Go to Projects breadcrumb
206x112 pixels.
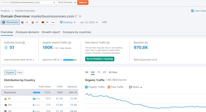5,11
